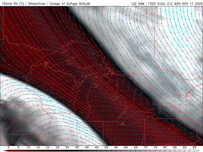The height and width of the screenshot is (152, 203).
Task: Click the "30" color scale label
Action: 67,147
